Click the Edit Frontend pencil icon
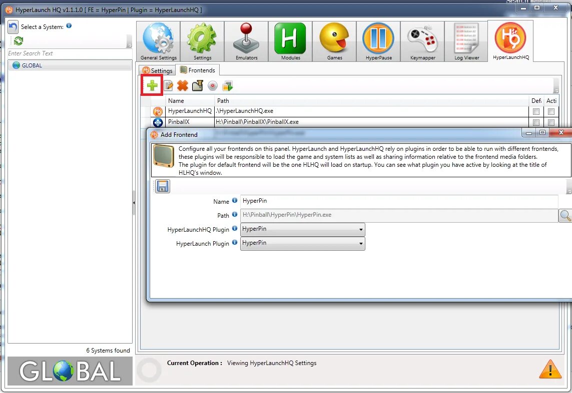 168,86
